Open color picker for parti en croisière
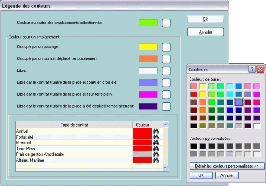Image resolution: width=266 pixels, height=186 pixels. point(166,82)
